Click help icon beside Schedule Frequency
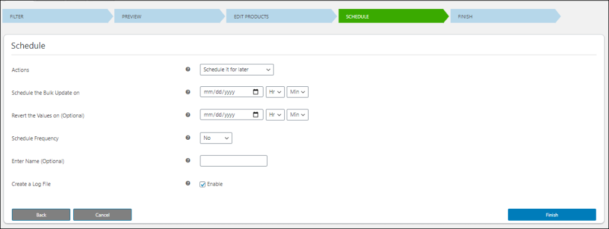This screenshot has width=609, height=229. click(x=188, y=138)
